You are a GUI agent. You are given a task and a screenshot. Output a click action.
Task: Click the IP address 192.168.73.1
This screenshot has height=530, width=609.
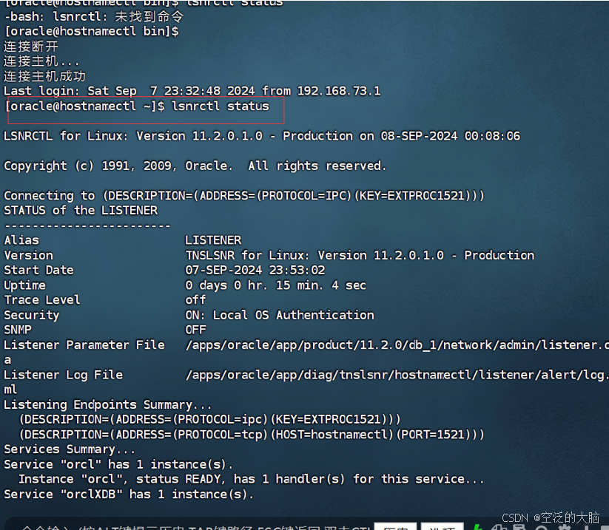338,91
